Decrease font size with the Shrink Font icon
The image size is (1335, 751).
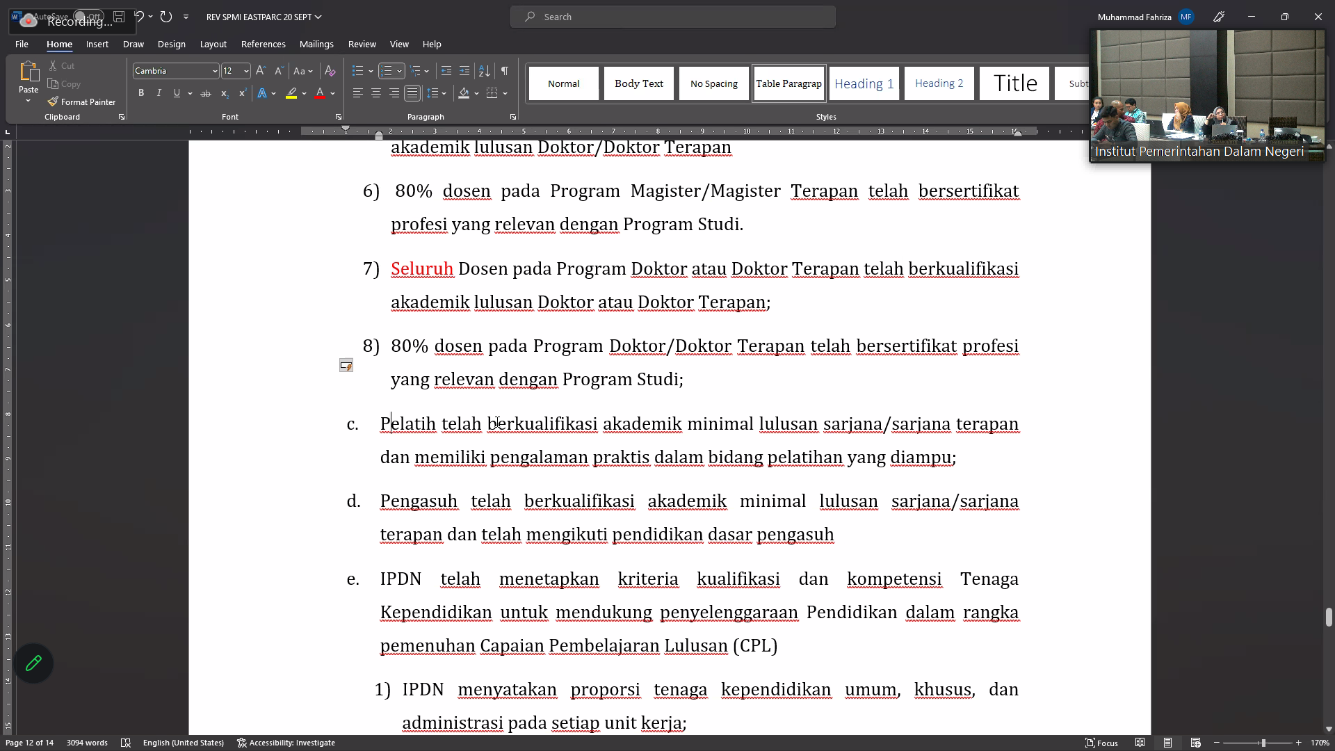(279, 71)
